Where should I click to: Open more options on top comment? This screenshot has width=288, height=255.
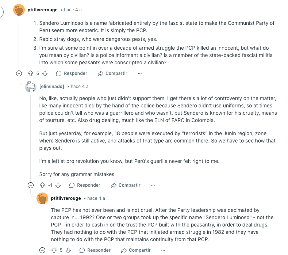pos(140,73)
